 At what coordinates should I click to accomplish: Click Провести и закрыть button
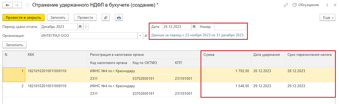point(24,18)
